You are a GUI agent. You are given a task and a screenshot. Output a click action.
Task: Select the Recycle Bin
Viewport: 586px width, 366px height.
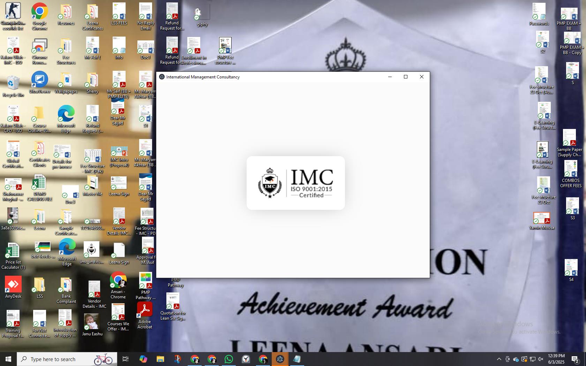click(13, 86)
